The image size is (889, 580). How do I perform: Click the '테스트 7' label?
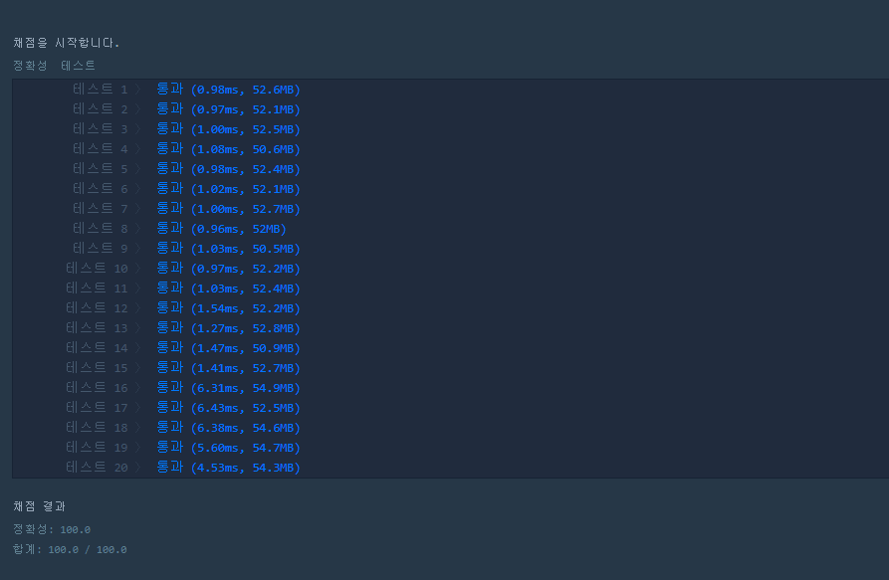tap(101, 209)
